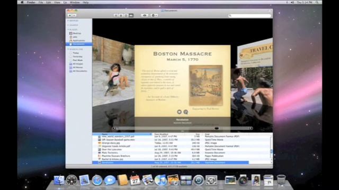
Task: Collapse the Places sidebar section
Action: (x=68, y=30)
